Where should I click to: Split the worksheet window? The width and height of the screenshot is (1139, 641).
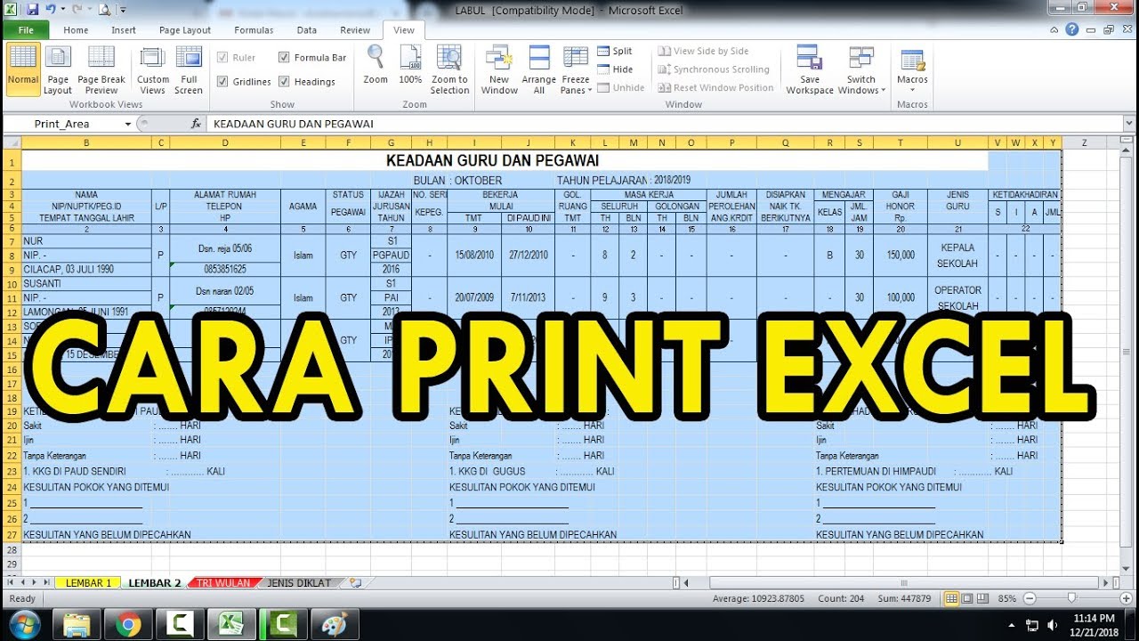(x=615, y=52)
